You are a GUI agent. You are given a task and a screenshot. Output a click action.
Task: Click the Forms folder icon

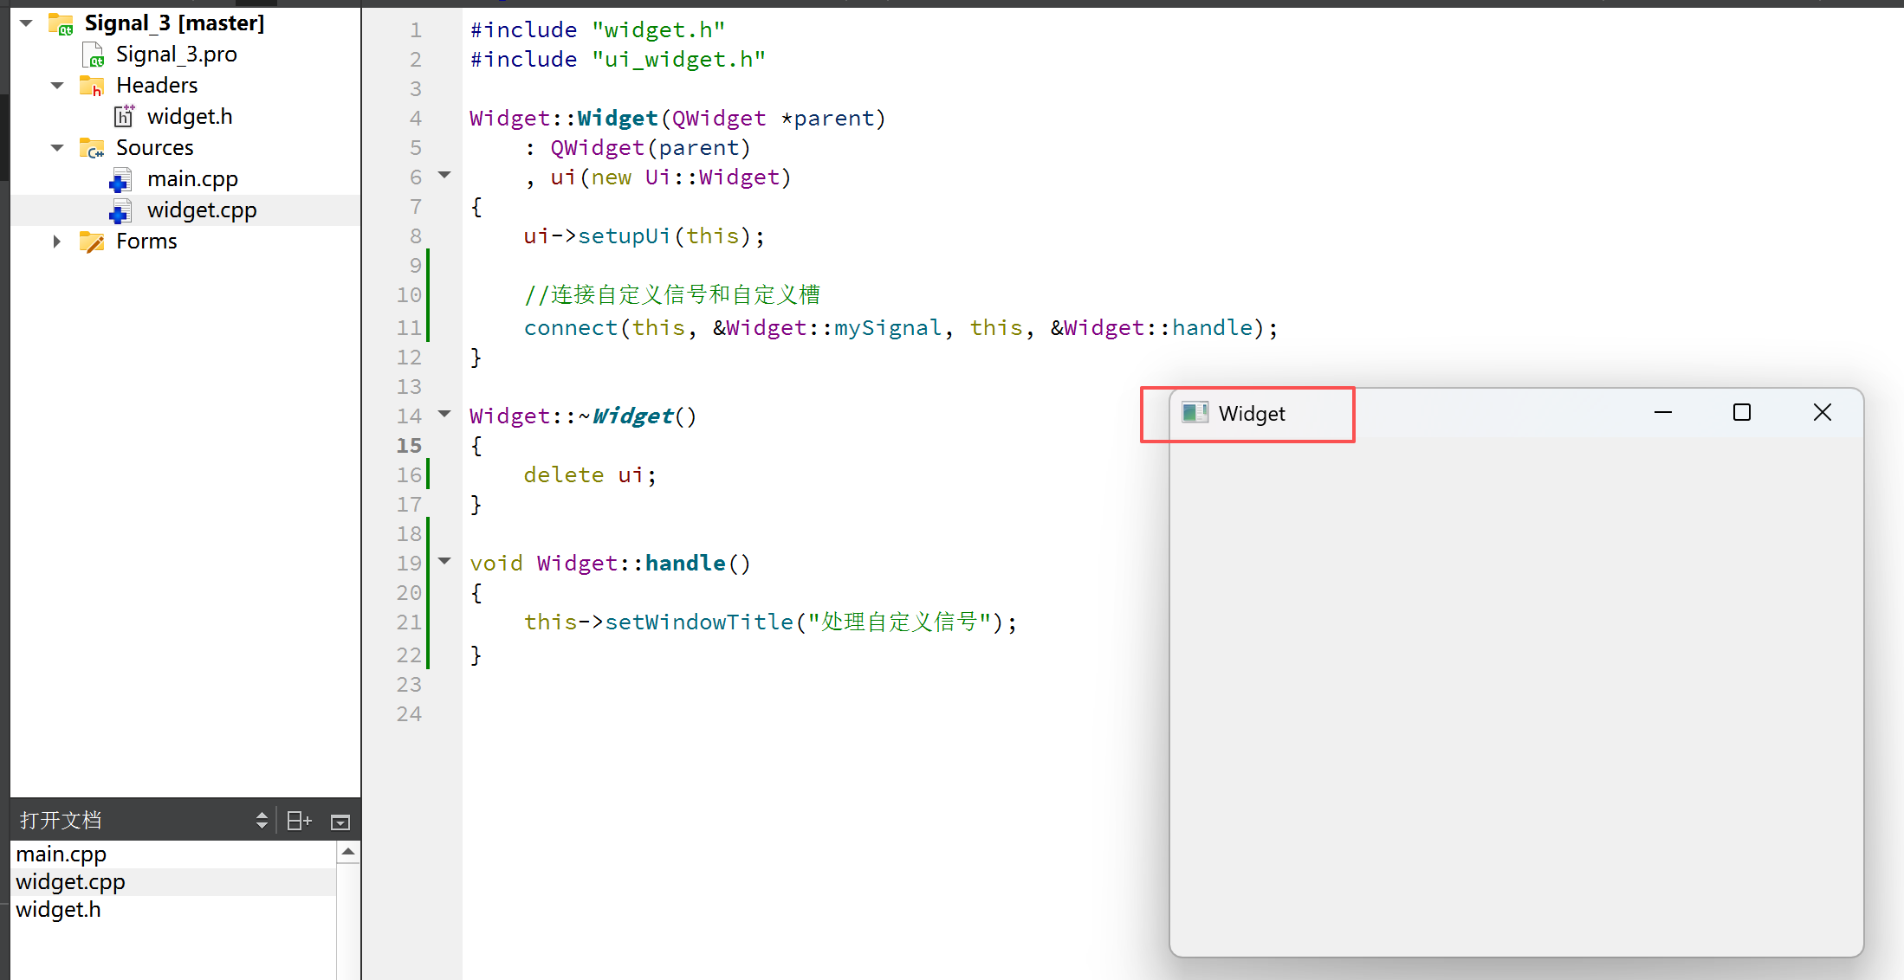(92, 242)
